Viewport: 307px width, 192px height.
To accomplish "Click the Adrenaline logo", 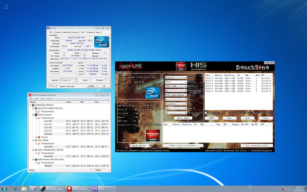I will pos(130,67).
